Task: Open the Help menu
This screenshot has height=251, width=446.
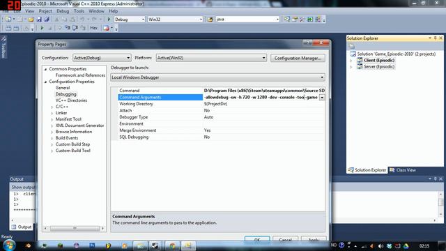Action: 113,11
